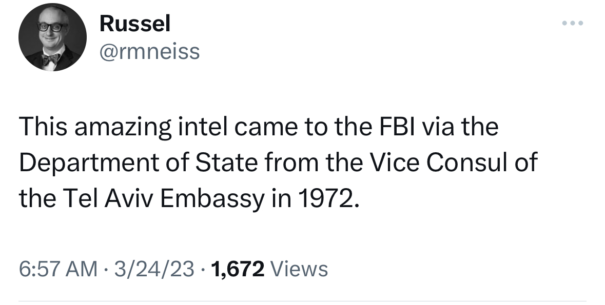Click the 3/24/23 post date
Image resolution: width=605 pixels, height=305 pixels.
click(x=156, y=269)
